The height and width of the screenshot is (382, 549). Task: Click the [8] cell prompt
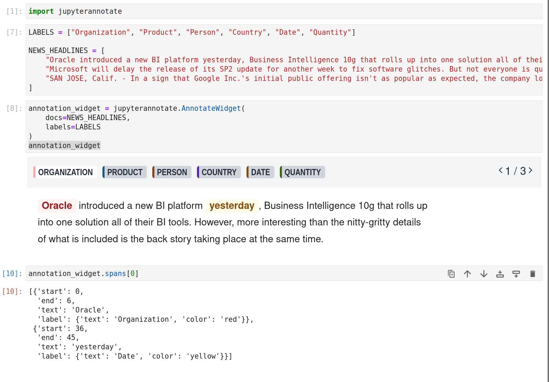tap(14, 108)
